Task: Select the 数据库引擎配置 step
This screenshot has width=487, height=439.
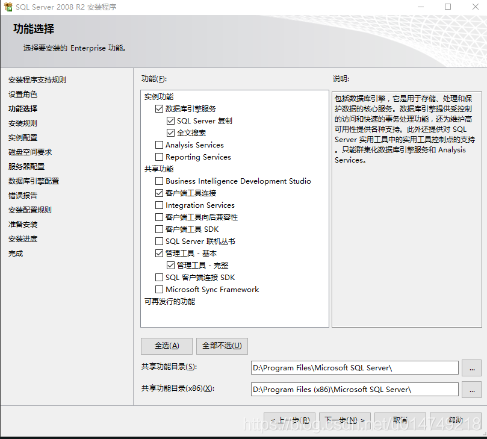Action: [x=34, y=181]
